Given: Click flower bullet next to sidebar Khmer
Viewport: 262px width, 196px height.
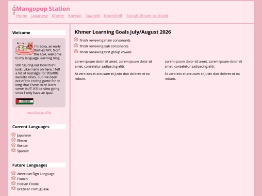Looking at the screenshot, I should coord(14,140).
